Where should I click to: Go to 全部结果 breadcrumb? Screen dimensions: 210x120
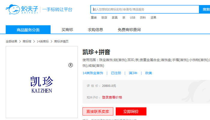(11, 41)
